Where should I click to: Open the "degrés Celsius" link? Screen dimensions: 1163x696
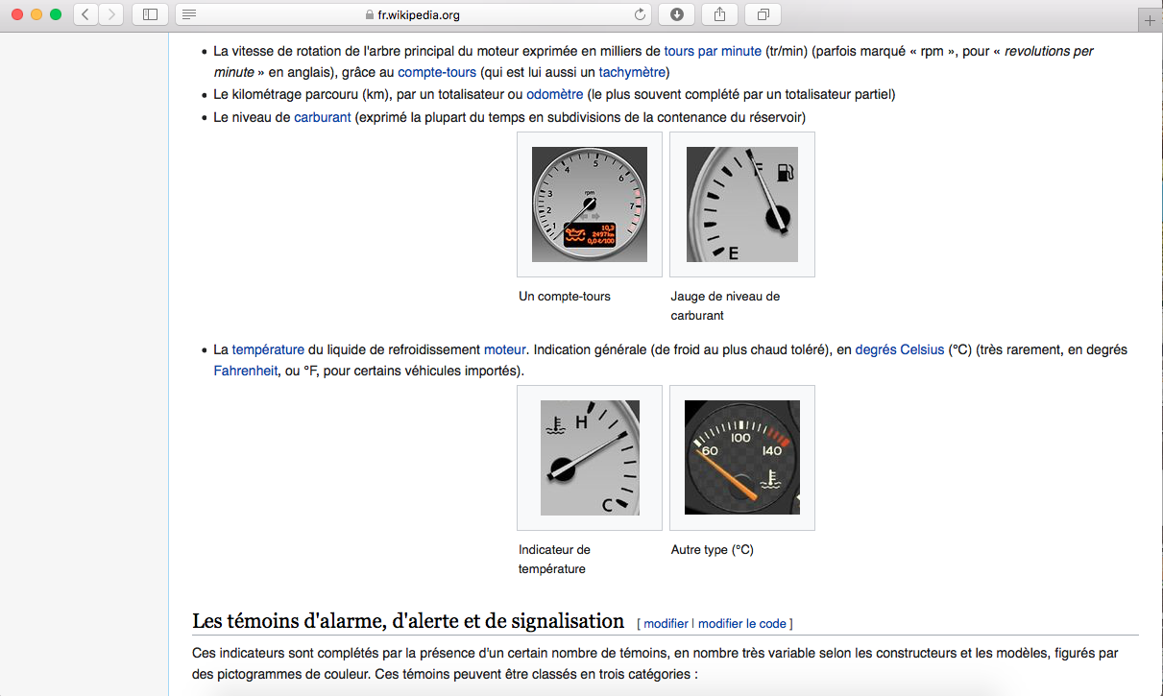tap(899, 350)
